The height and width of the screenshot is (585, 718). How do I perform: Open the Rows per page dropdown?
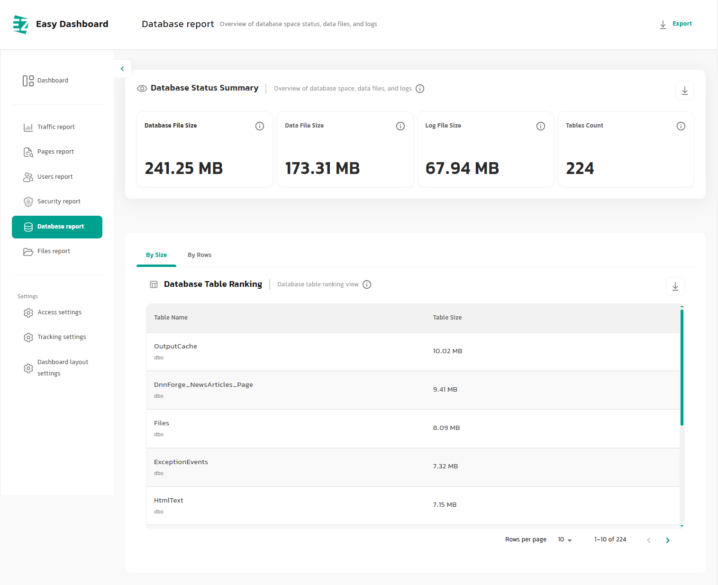point(565,540)
